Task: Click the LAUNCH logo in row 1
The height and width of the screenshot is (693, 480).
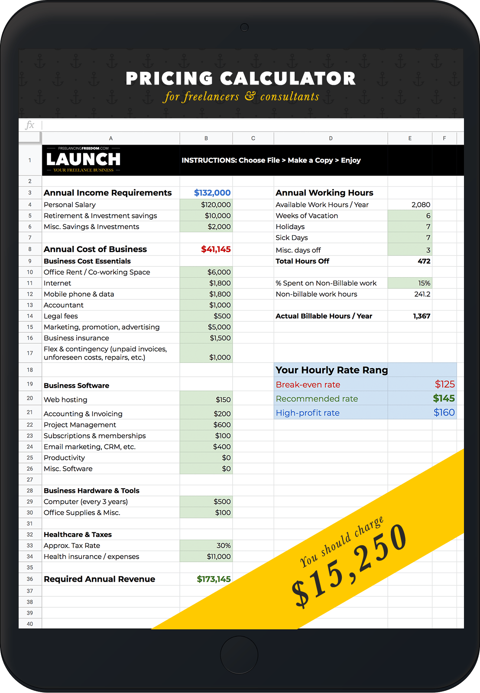Action: [83, 160]
